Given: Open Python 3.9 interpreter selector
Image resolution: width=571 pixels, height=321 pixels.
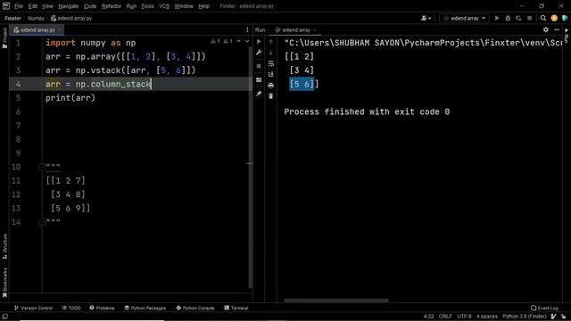Looking at the screenshot, I should tap(525, 317).
